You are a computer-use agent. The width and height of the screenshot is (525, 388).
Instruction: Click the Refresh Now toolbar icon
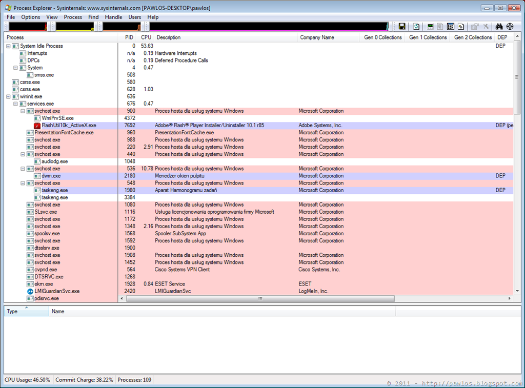point(416,27)
